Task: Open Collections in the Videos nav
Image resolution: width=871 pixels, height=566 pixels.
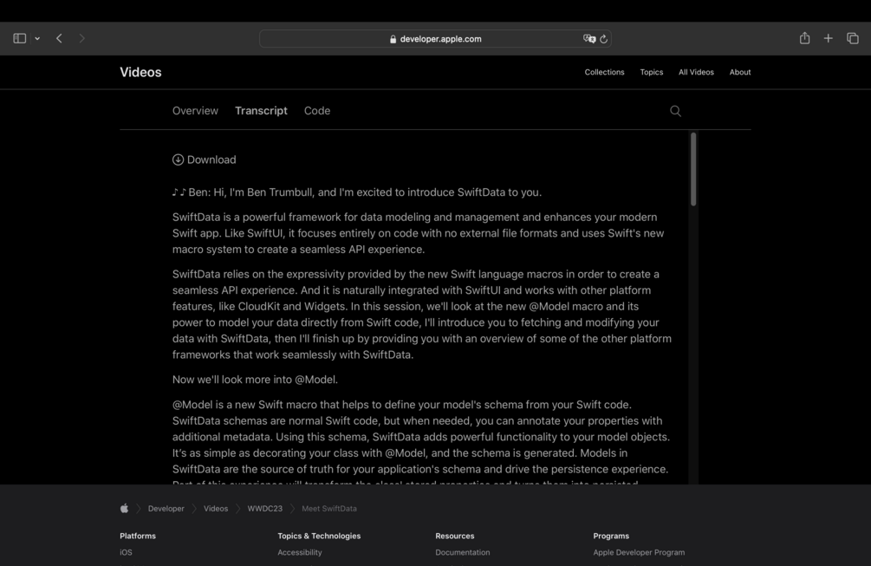Action: tap(604, 72)
